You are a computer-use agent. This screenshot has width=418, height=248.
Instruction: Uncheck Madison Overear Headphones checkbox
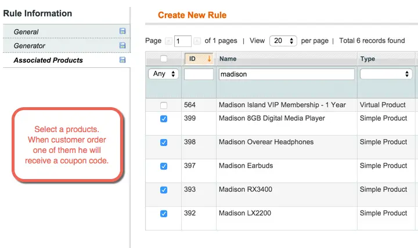[164, 143]
